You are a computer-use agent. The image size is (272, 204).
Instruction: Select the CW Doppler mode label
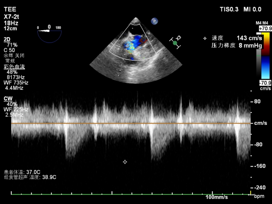7,98
